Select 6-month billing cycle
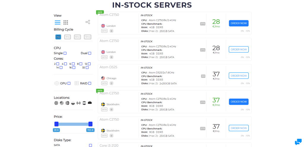The image size is (304, 147). 77,37
